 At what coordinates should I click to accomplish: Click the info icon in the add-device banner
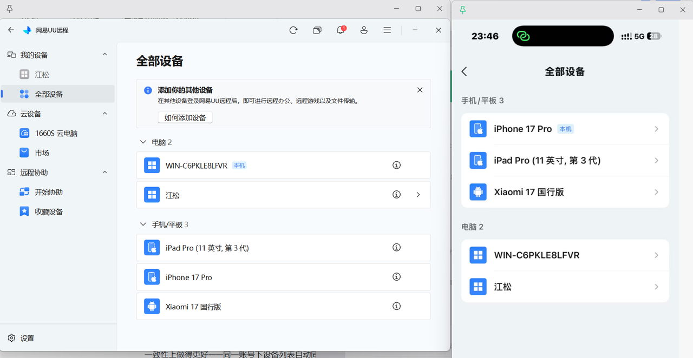click(x=148, y=90)
